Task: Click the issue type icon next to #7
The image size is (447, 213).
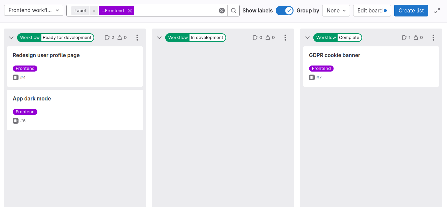Action: tap(312, 77)
